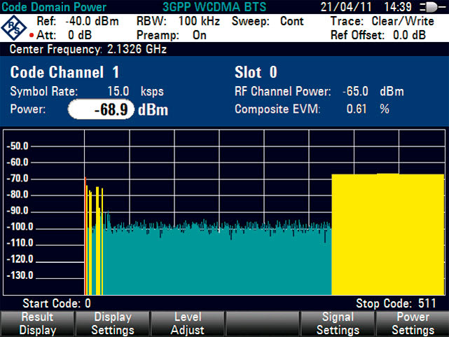
Task: Open the Display Settings softkey
Action: point(113,324)
